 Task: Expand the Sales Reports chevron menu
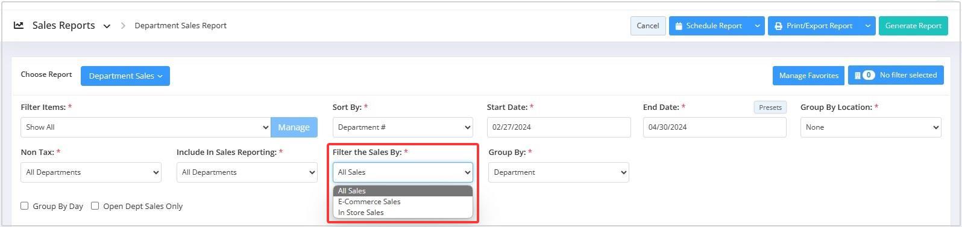coord(107,26)
